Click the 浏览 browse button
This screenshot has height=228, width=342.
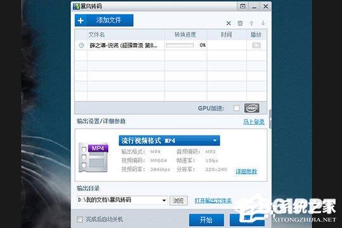pyautogui.click(x=179, y=201)
